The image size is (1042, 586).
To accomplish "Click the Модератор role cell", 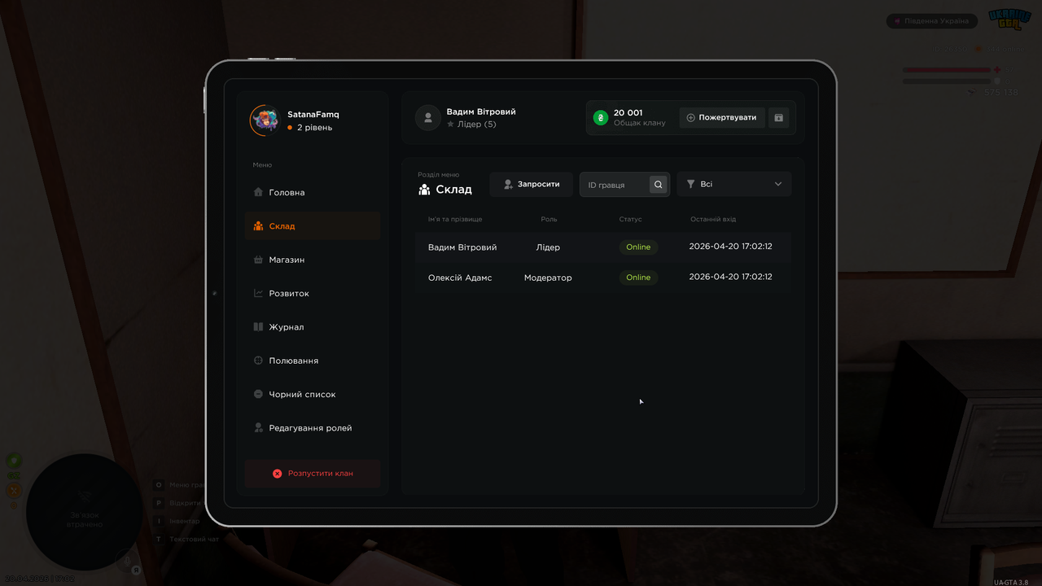I will [x=548, y=278].
